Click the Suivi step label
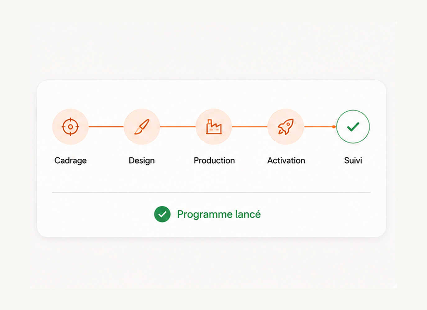 (353, 161)
